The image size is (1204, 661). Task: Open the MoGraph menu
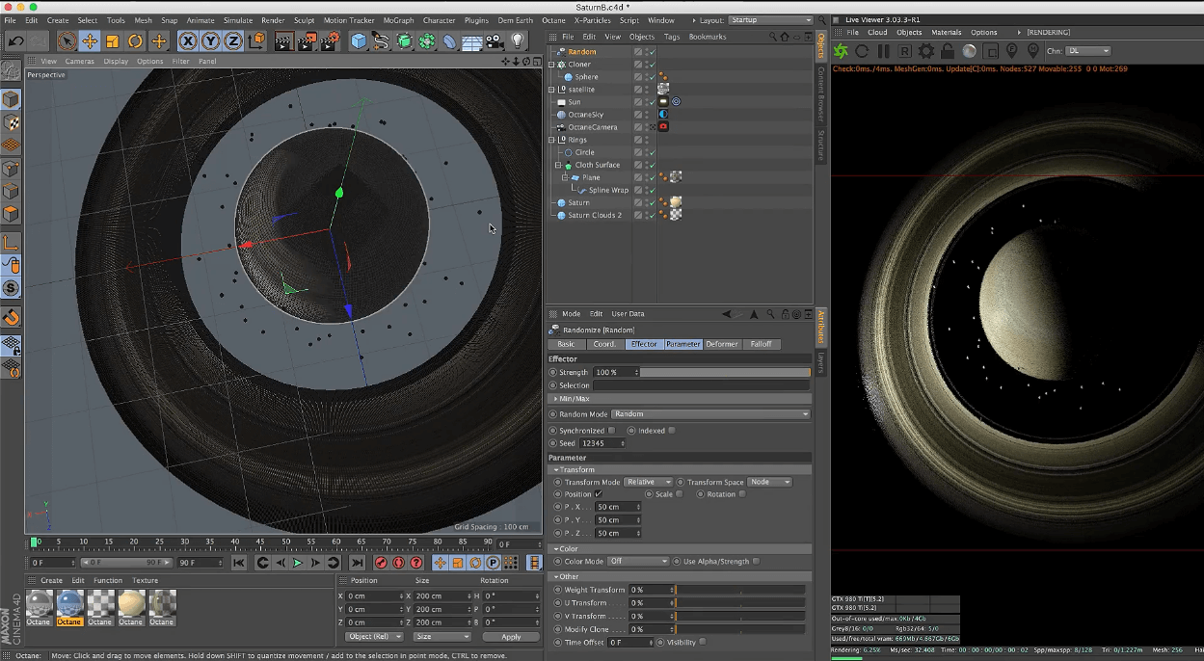[398, 20]
